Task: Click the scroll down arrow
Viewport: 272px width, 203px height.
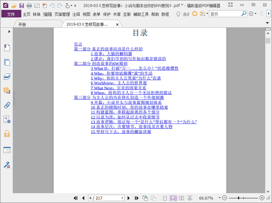Action: tap(268, 191)
